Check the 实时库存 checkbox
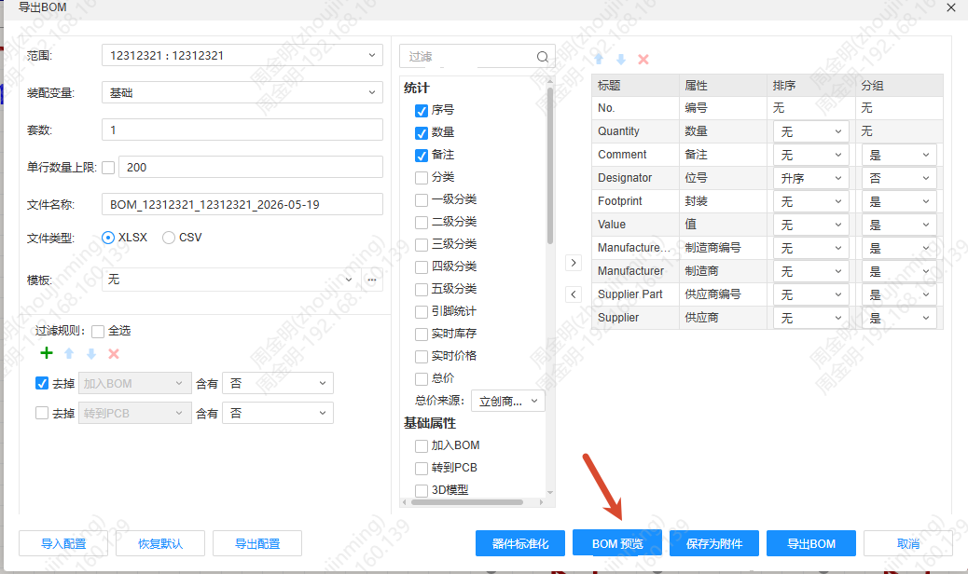Viewport: 968px width, 574px height. 422,334
